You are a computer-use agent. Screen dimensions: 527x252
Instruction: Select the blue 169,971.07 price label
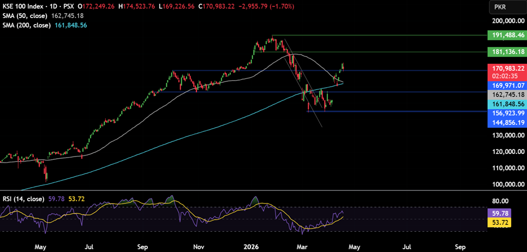pos(505,86)
